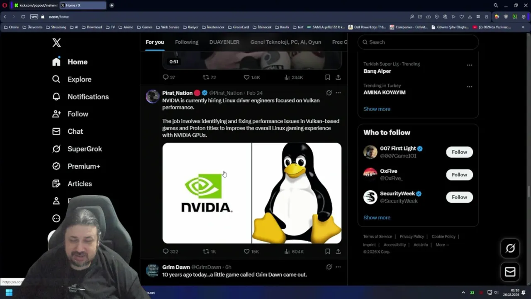
Task: Click the Pirat_Nation display name
Action: coord(177,93)
